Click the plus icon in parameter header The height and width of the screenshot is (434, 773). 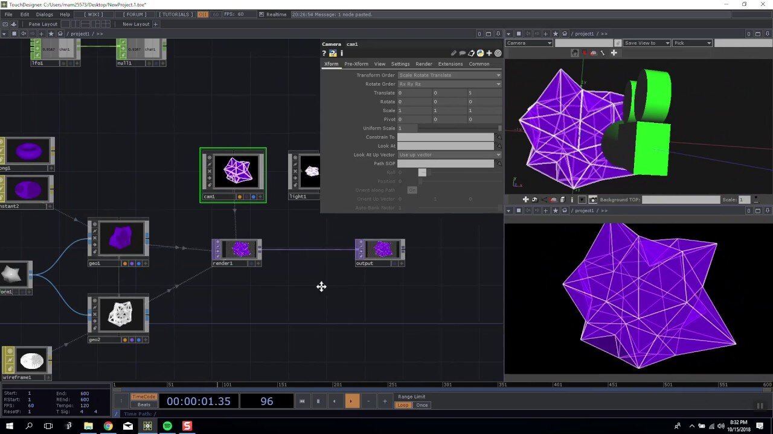489,53
